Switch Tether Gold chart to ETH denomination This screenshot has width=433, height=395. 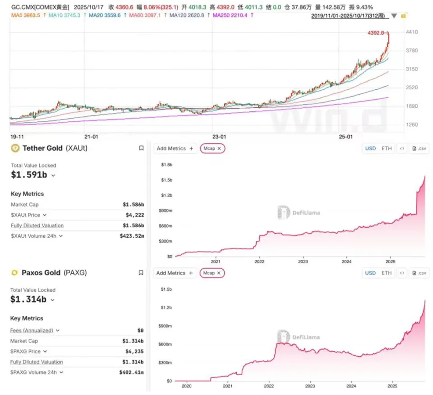tap(387, 148)
